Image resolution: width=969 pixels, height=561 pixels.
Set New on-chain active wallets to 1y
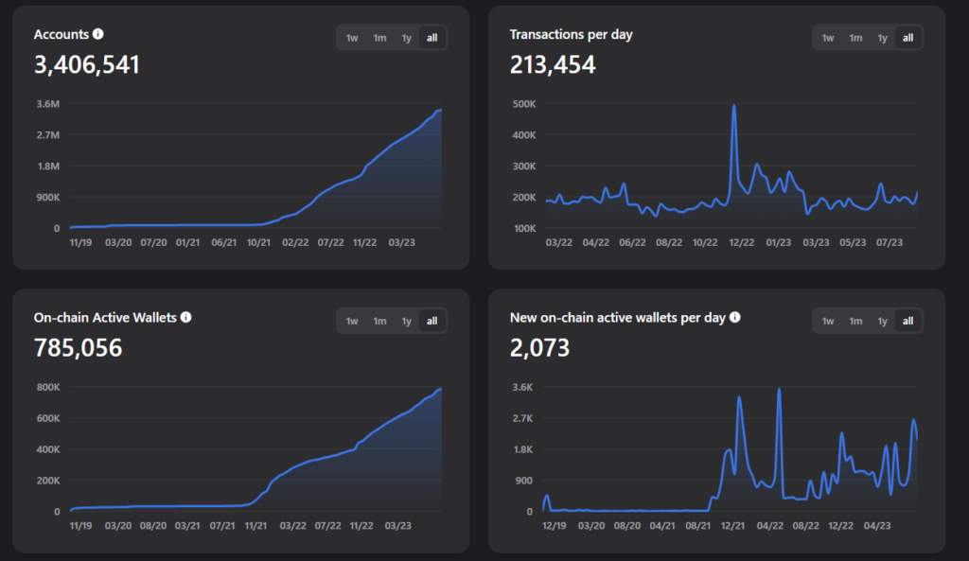883,321
